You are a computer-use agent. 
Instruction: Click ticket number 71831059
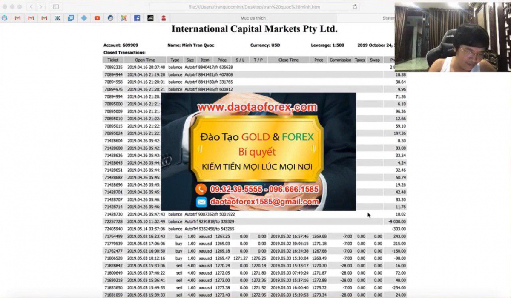point(113,295)
